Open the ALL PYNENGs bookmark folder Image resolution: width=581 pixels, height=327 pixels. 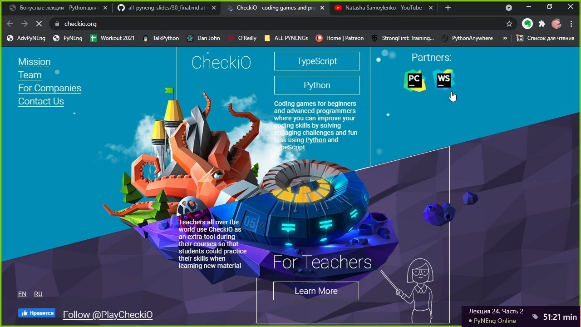(x=286, y=38)
